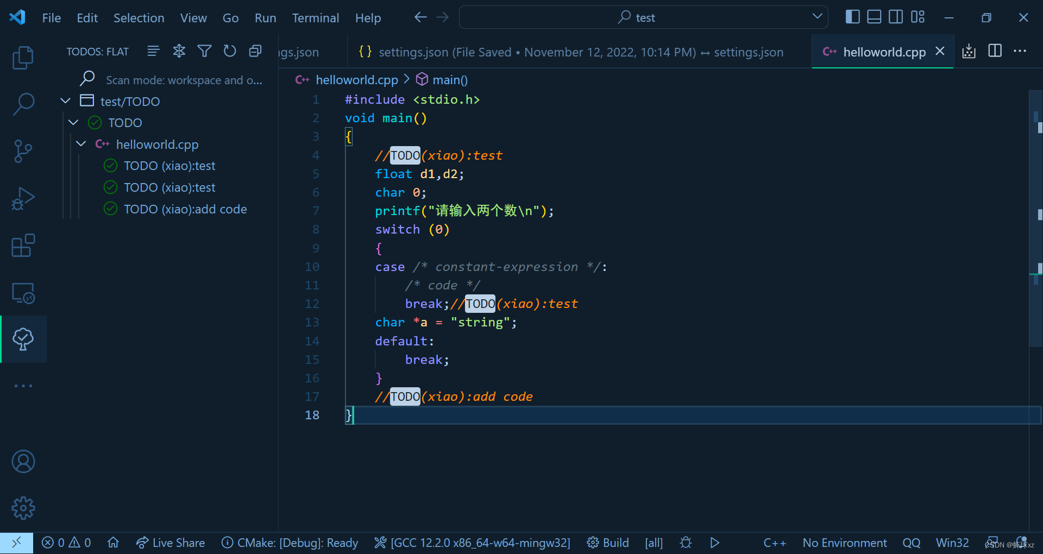
Task: Open the Manage gear menu
Action: point(23,508)
